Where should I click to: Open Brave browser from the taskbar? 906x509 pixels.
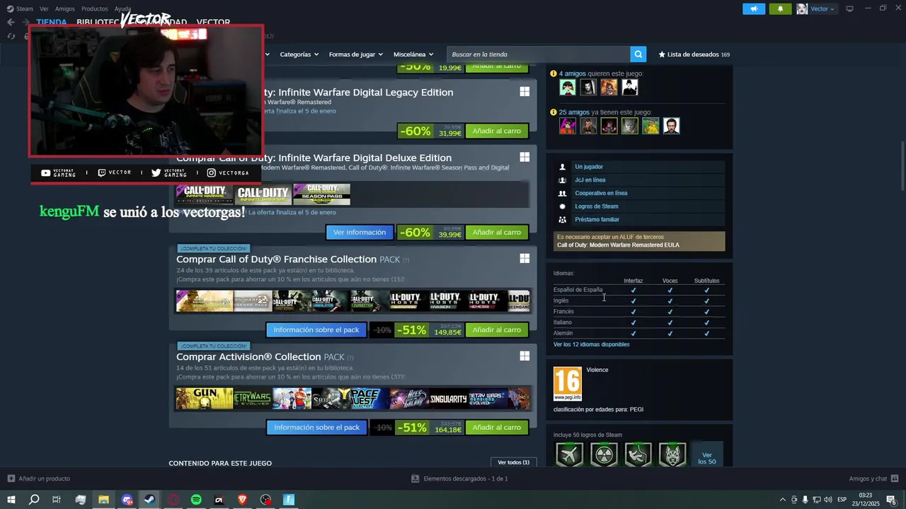[x=242, y=500]
